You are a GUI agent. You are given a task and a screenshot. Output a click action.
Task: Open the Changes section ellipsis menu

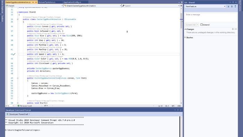coord(236,29)
